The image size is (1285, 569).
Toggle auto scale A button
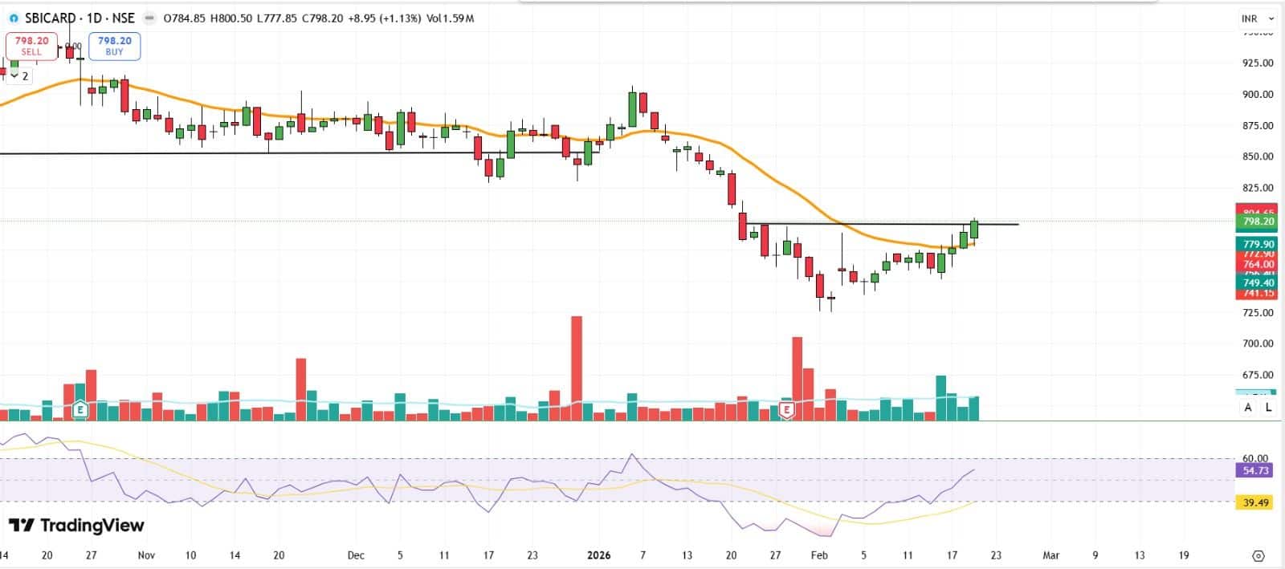click(x=1248, y=408)
